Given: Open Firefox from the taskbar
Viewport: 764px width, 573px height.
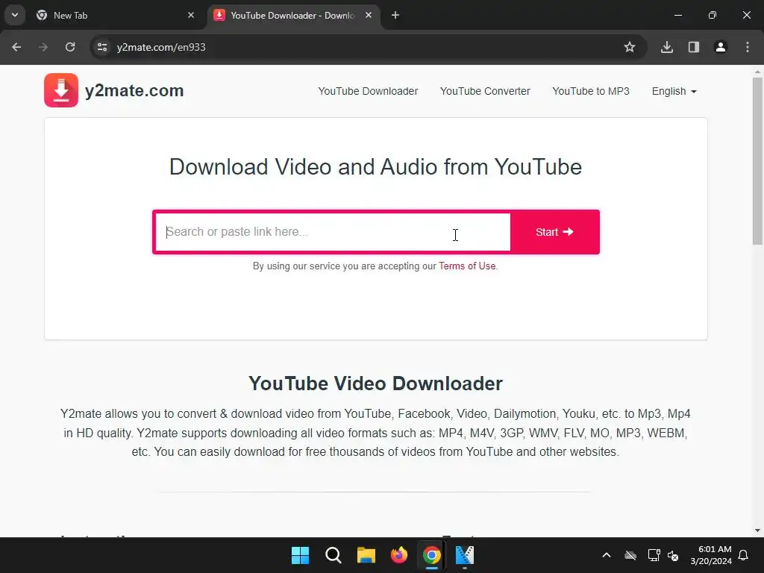Looking at the screenshot, I should [x=399, y=555].
